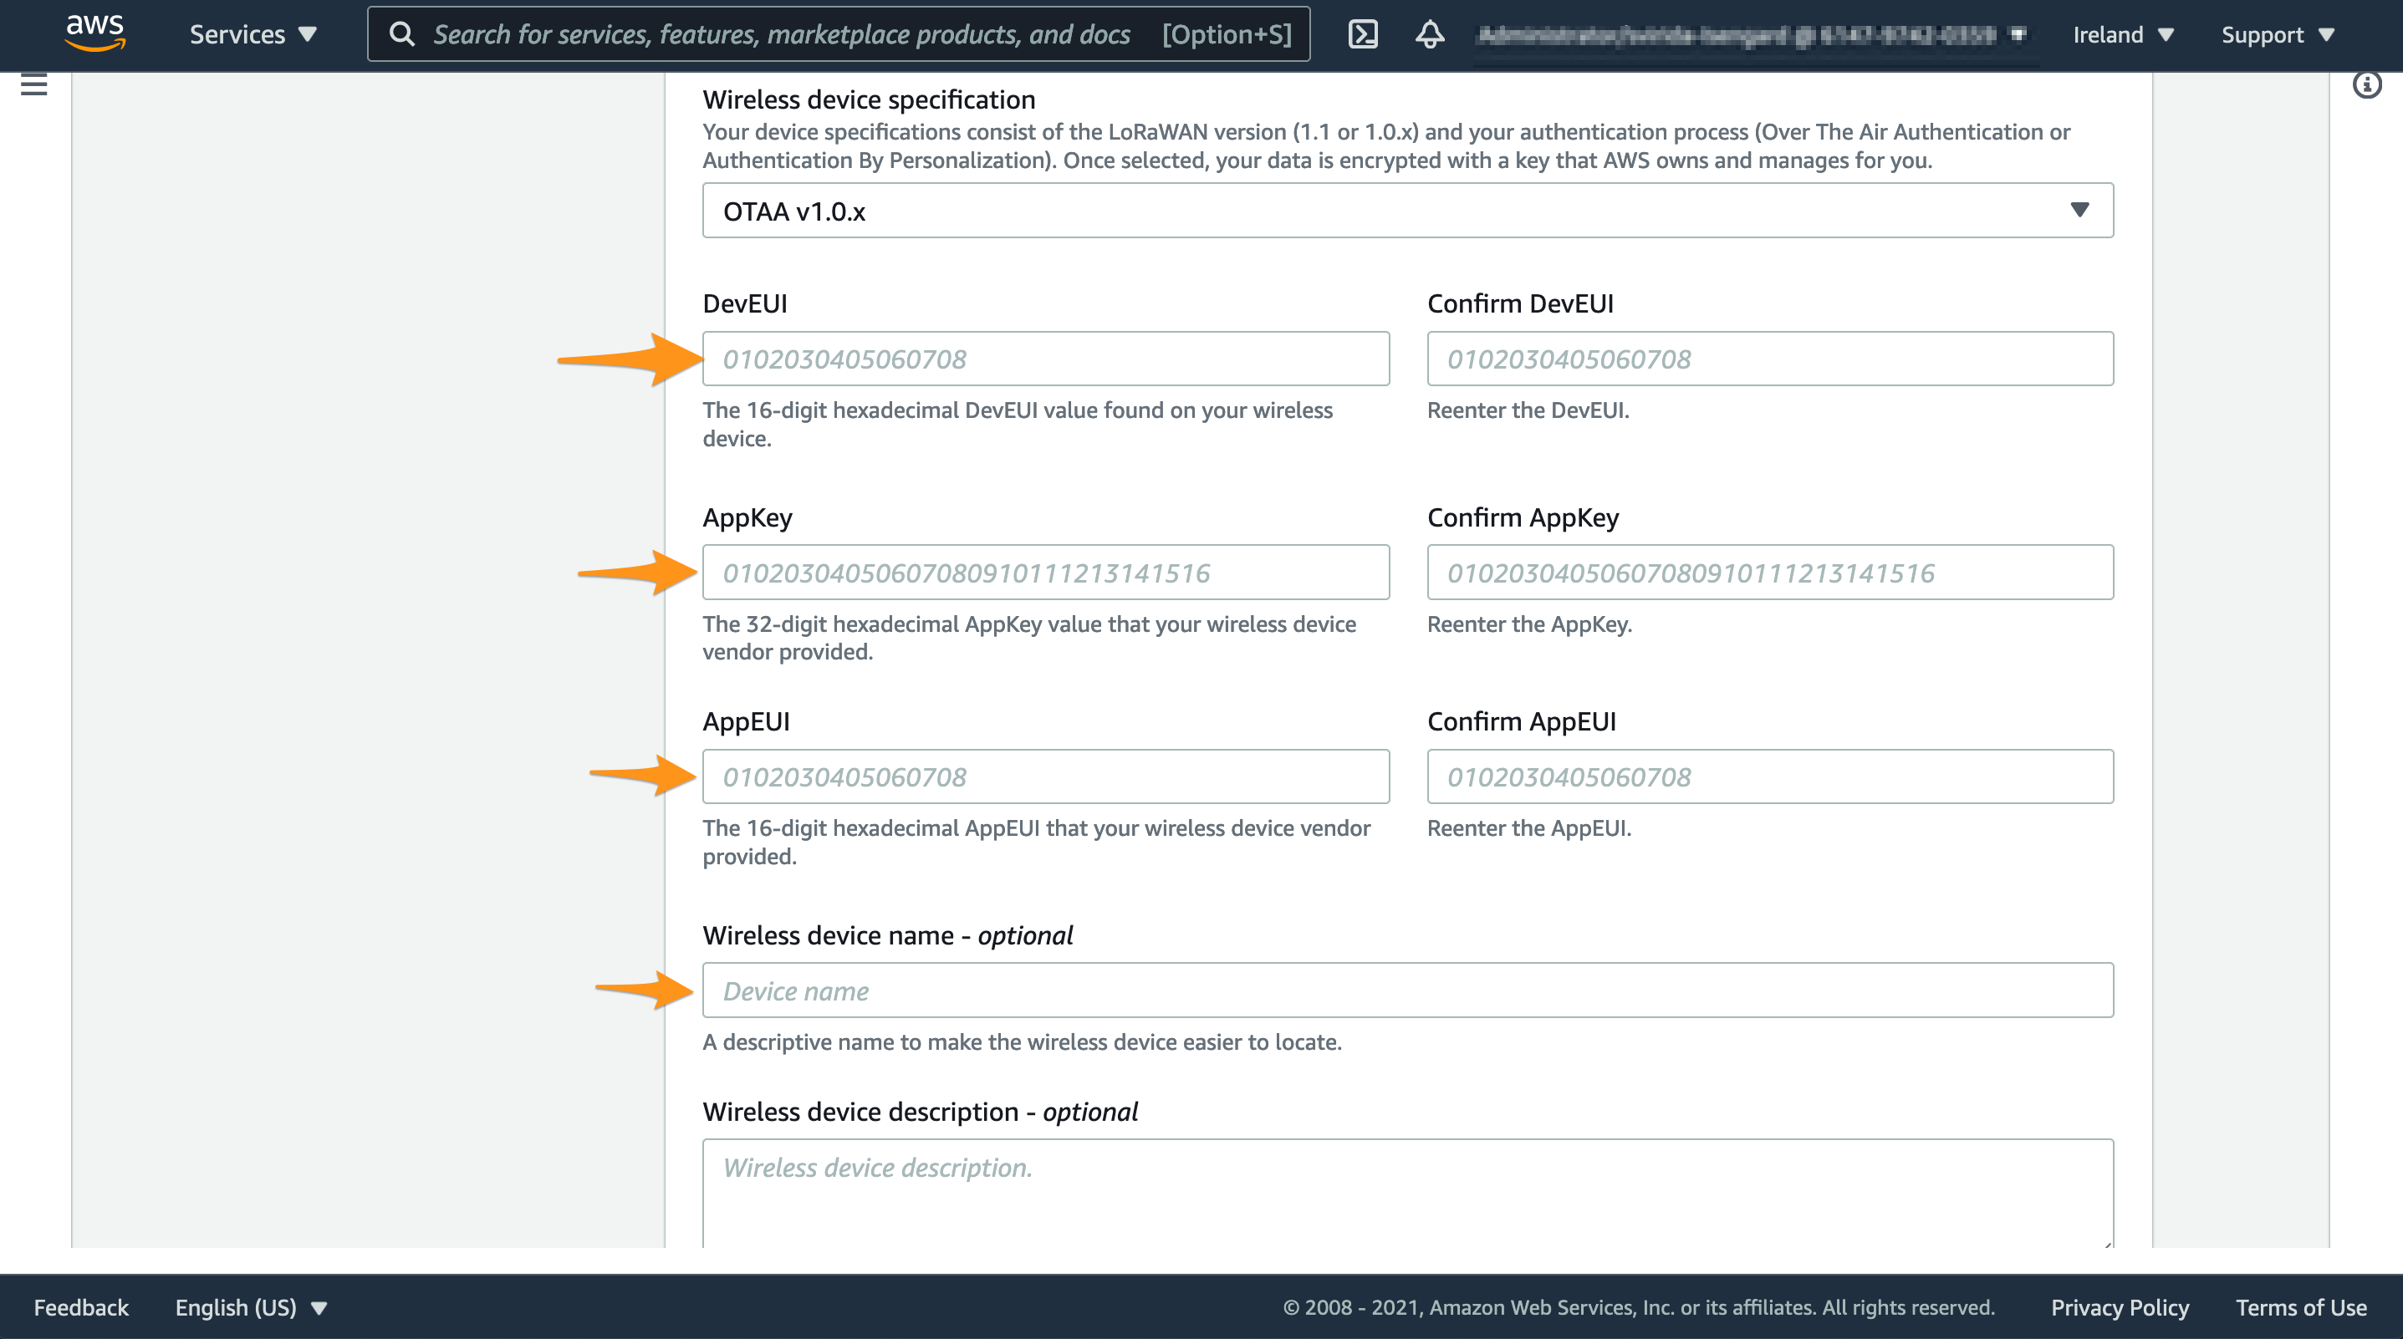Click the AWS logo home icon
The height and width of the screenshot is (1339, 2403).
pyautogui.click(x=95, y=33)
